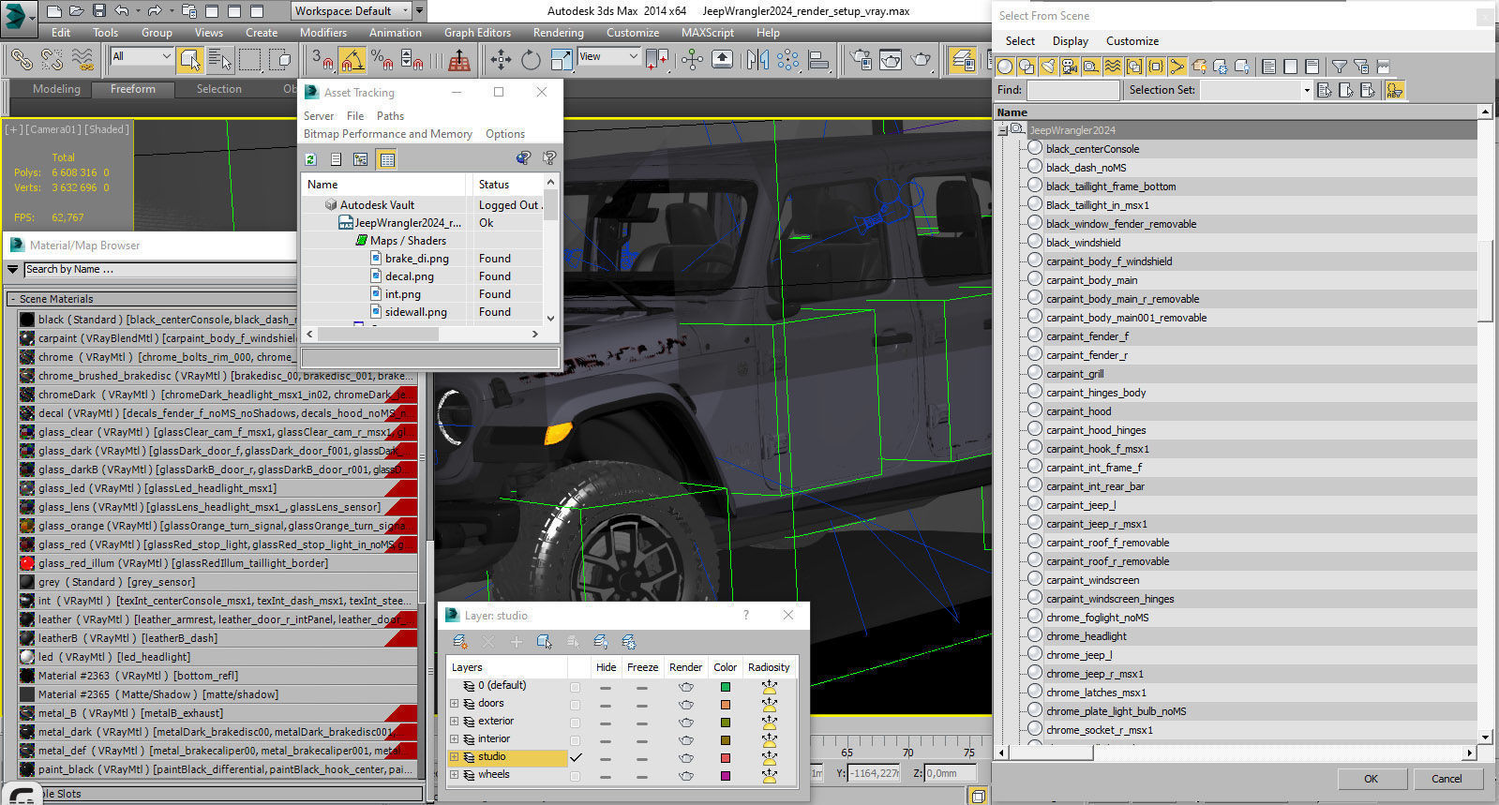Click the Find input field

click(1072, 90)
